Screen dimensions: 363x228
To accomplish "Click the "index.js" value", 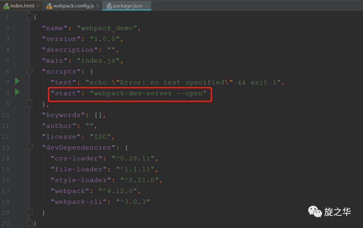I will (x=98, y=61).
